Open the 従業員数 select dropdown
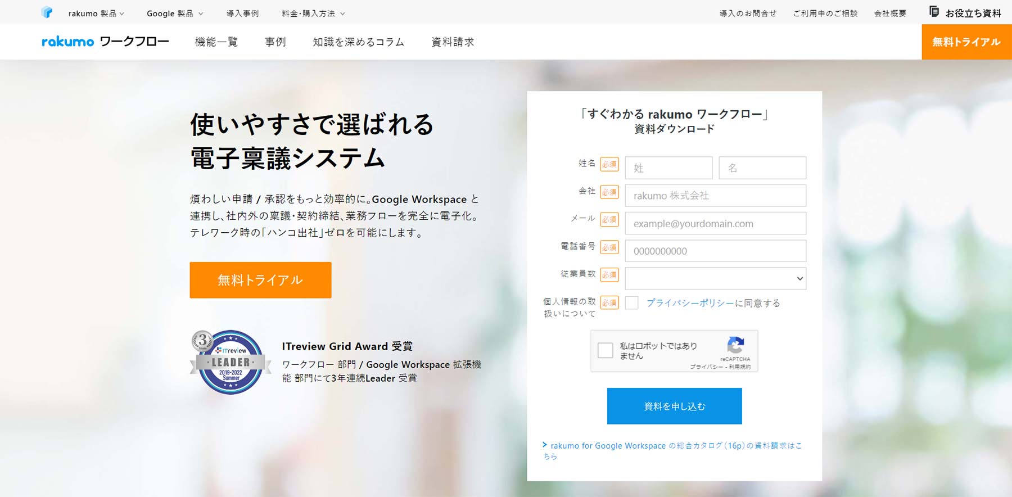 click(x=715, y=278)
